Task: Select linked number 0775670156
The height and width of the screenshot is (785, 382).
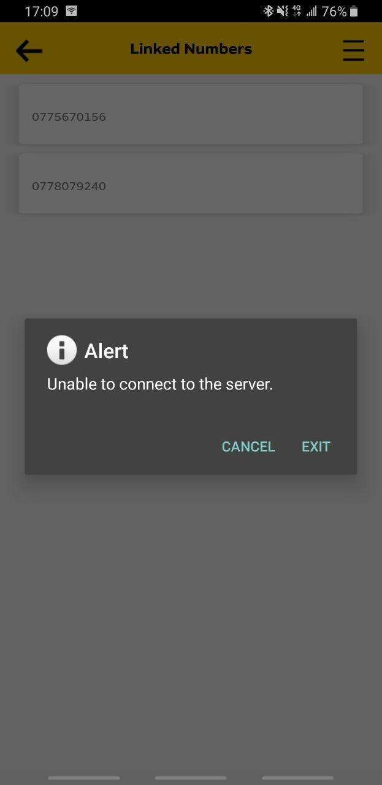Action: point(191,115)
